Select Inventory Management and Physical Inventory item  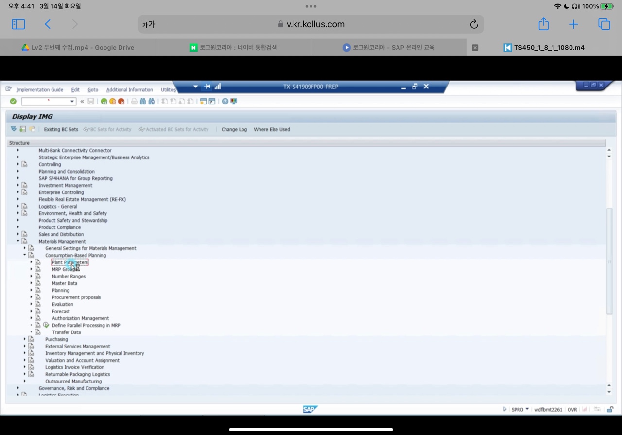(x=95, y=353)
